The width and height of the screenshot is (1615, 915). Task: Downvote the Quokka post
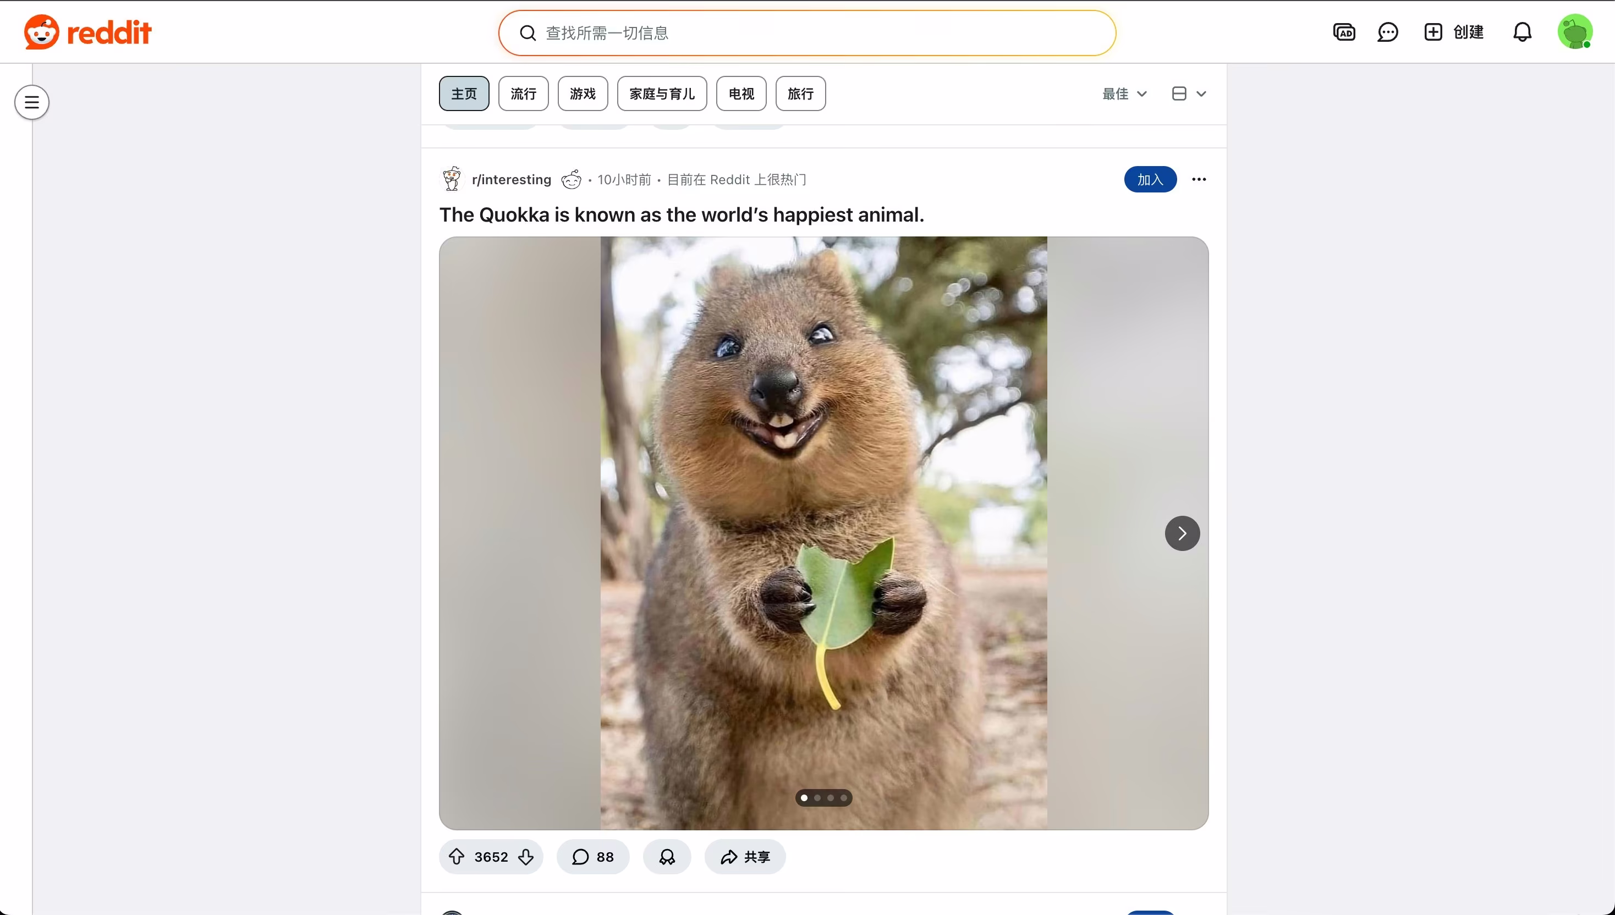526,857
